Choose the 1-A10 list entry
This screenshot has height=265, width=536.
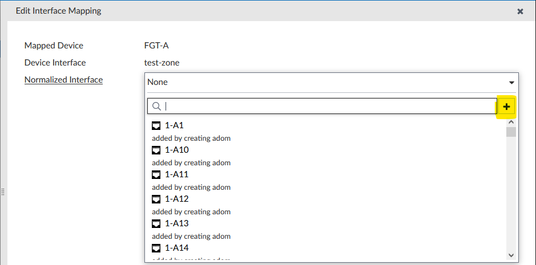tap(176, 150)
